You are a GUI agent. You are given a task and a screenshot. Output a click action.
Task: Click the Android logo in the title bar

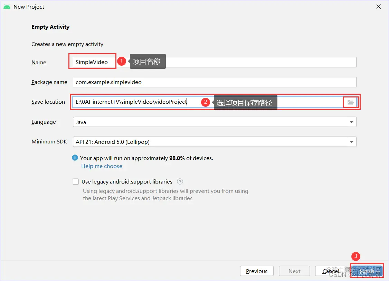tap(7, 7)
